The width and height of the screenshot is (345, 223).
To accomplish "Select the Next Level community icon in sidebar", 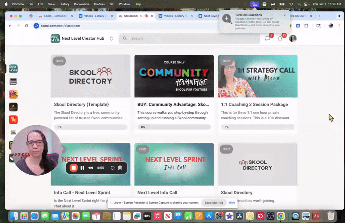I will coord(13,69).
